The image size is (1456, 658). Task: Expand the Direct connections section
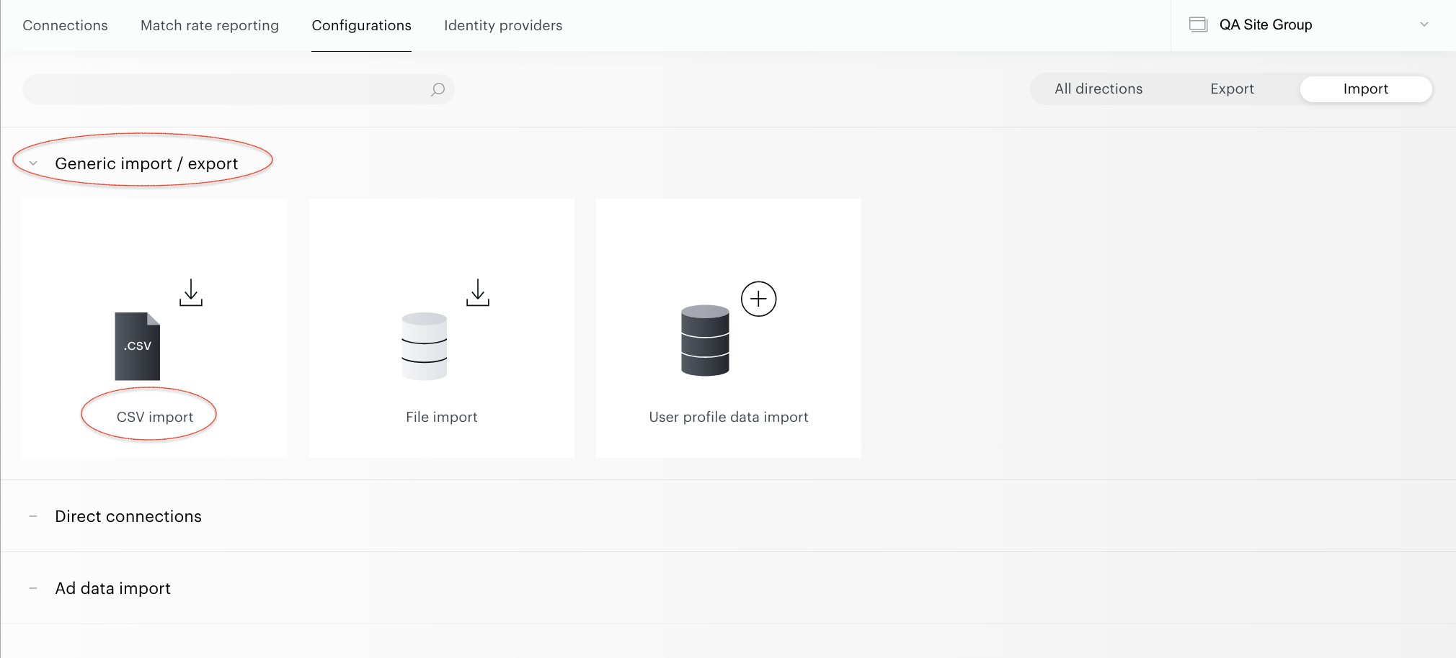click(x=33, y=516)
